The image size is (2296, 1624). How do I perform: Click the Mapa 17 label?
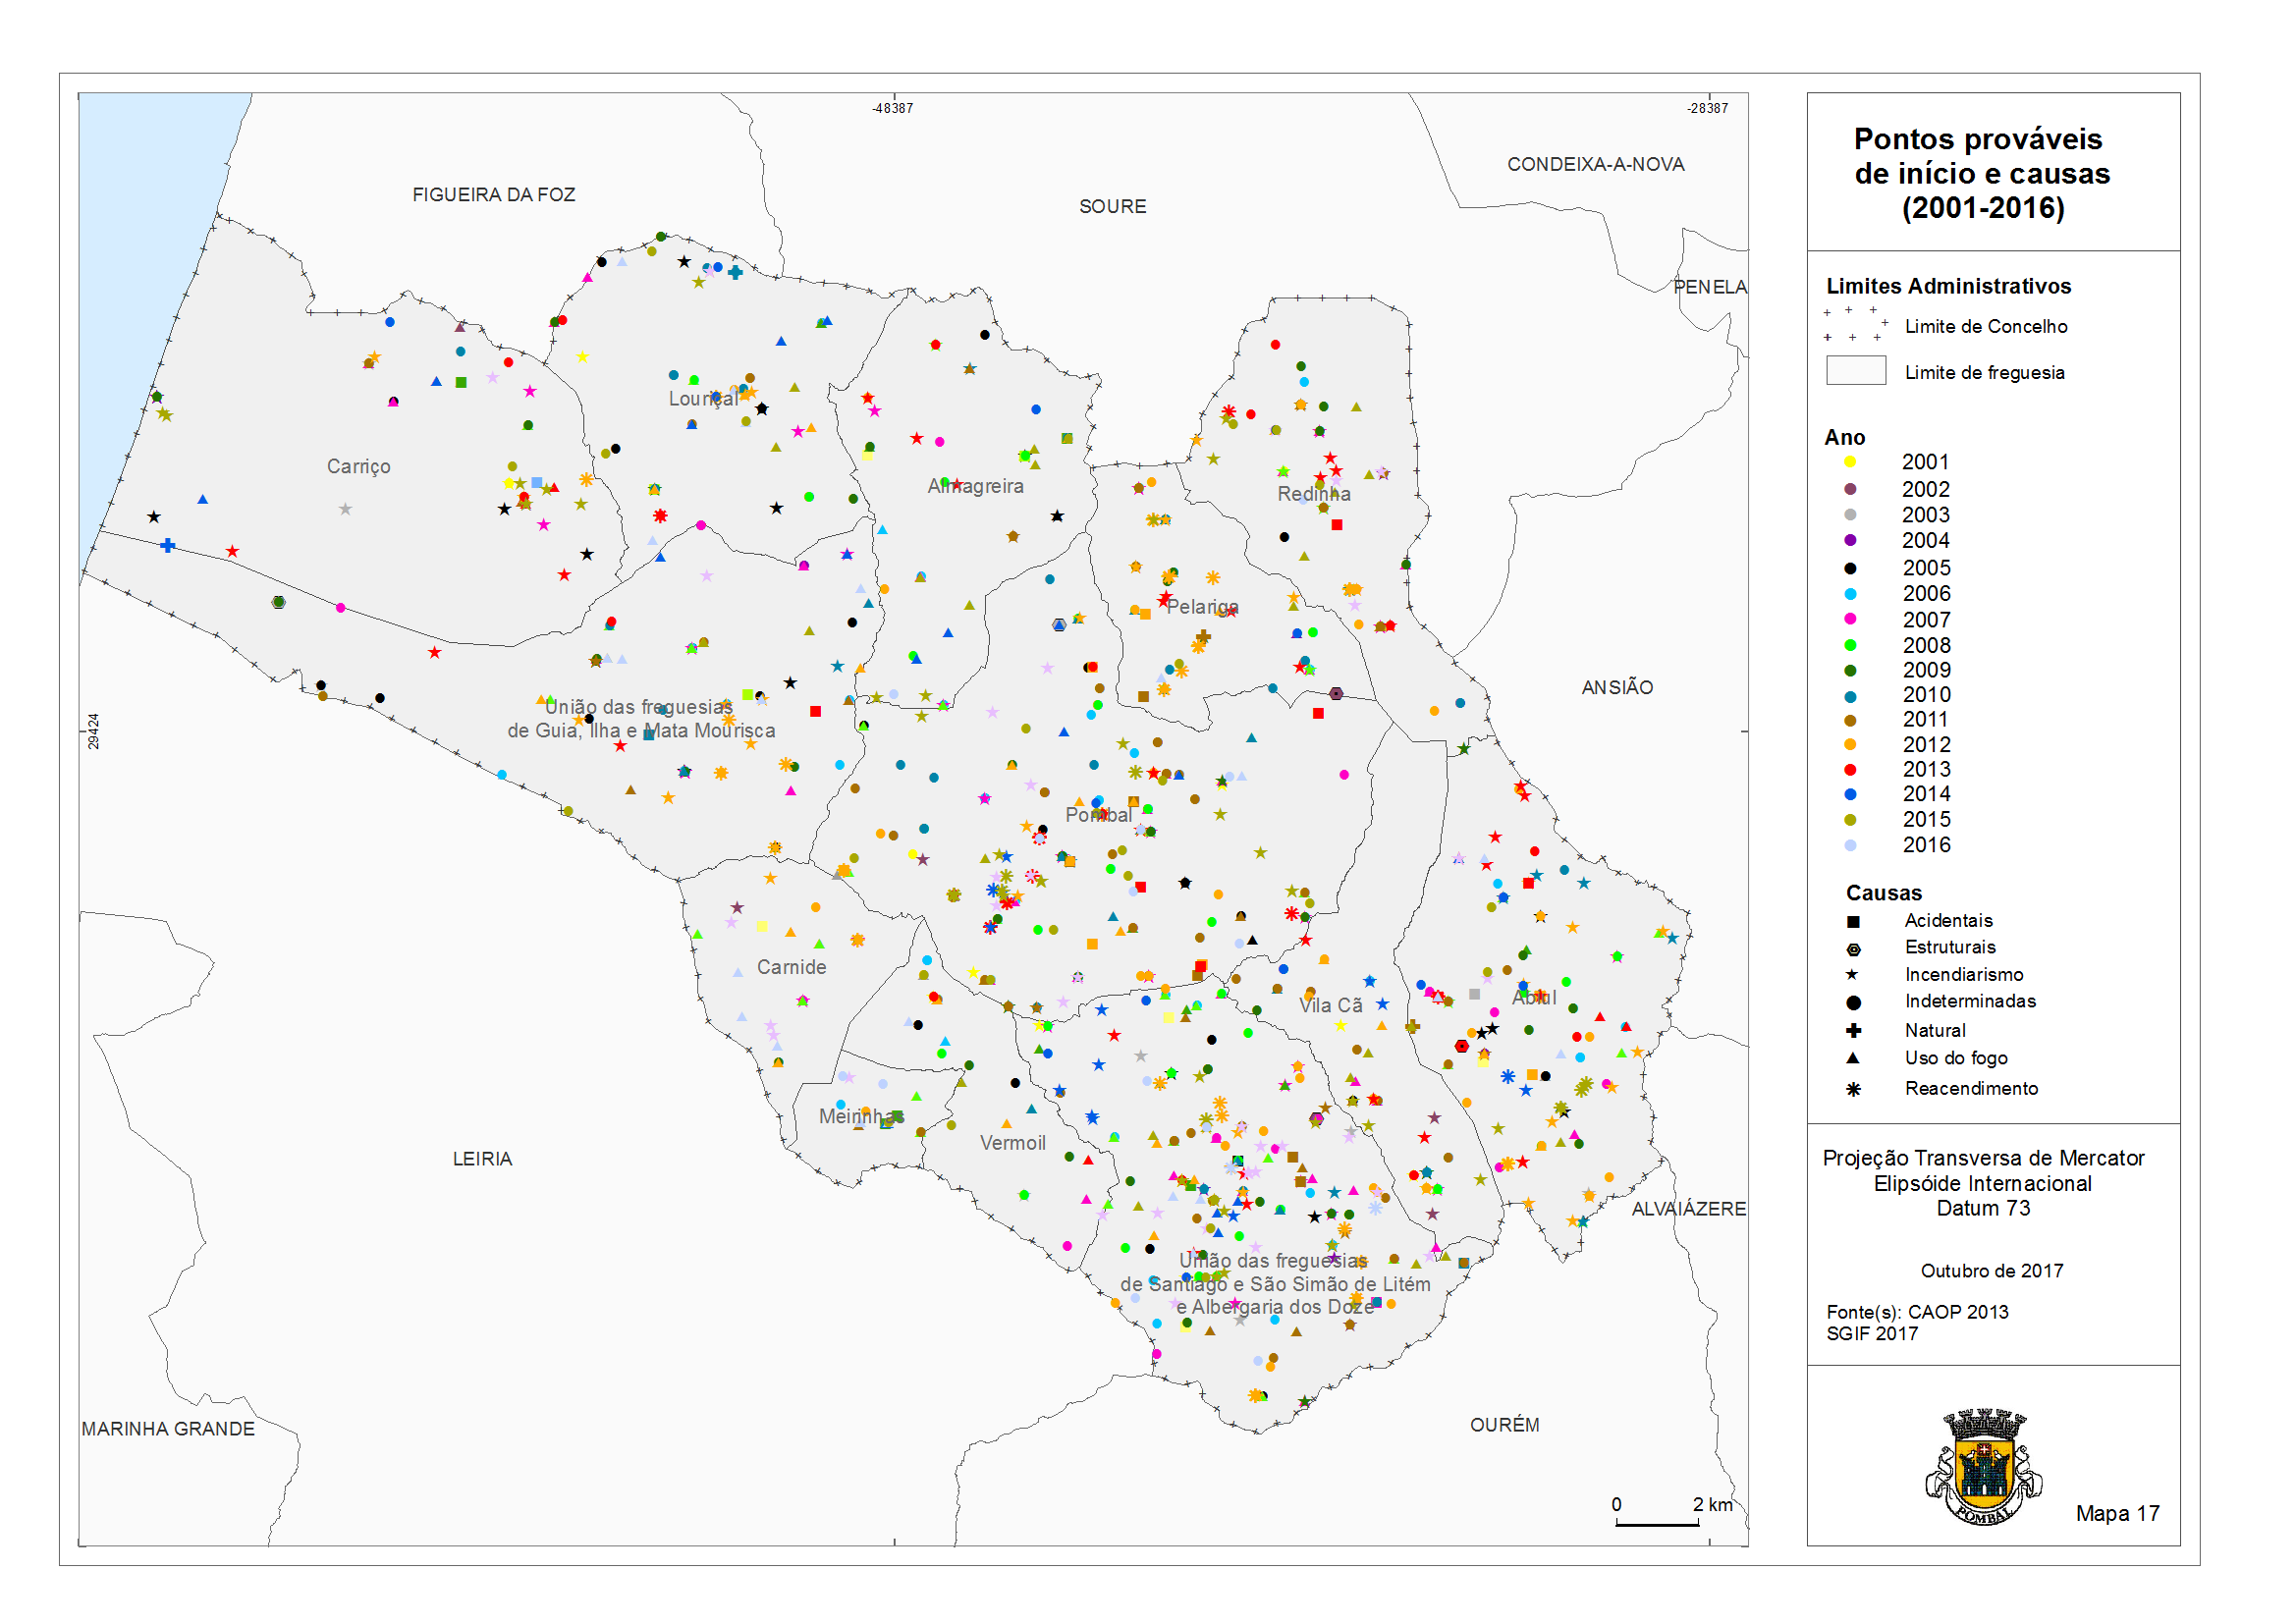click(2117, 1514)
